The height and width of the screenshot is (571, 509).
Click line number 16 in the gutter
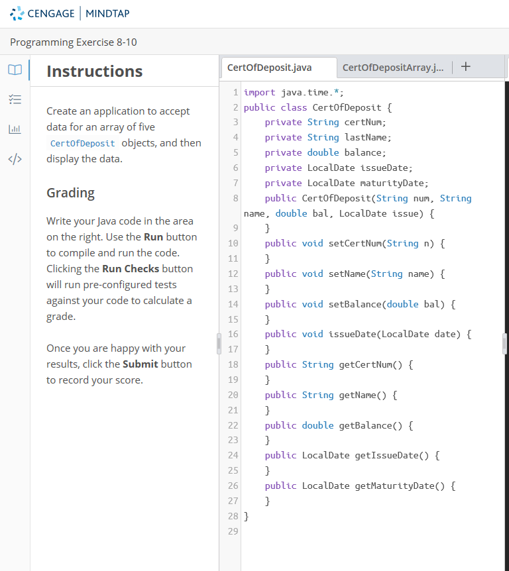coord(233,335)
